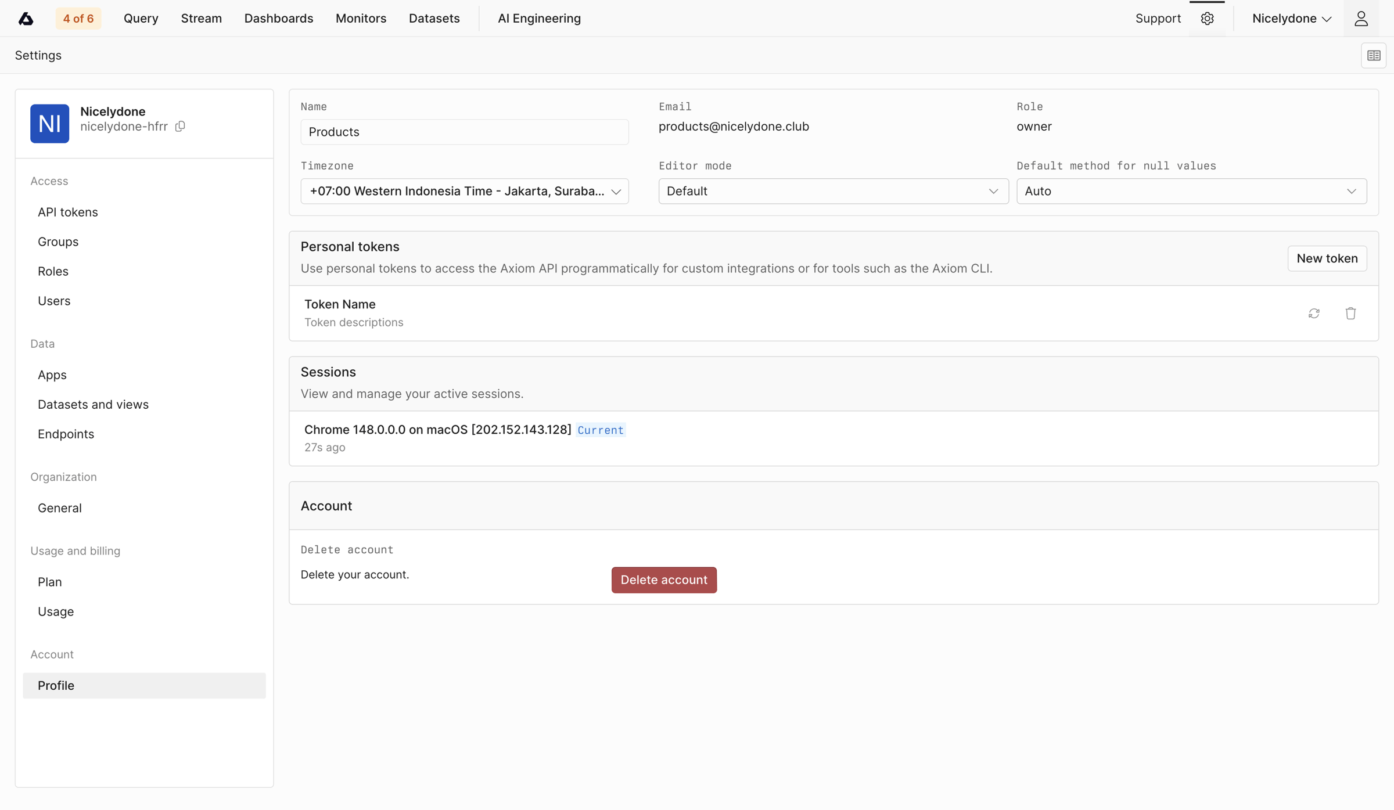Go to the Stream tab
Viewport: 1394px width, 810px height.
[201, 19]
